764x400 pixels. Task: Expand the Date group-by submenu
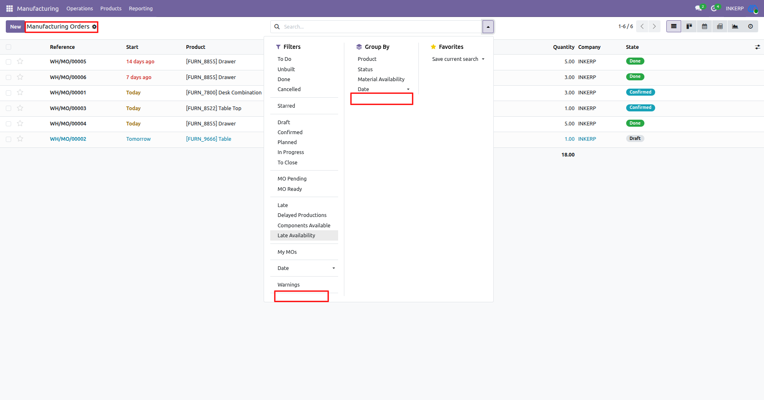coord(382,89)
